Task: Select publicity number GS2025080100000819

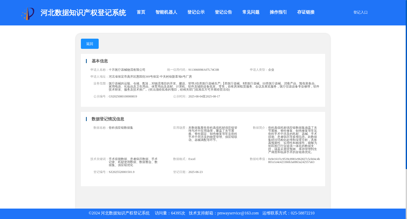Action: [123, 96]
